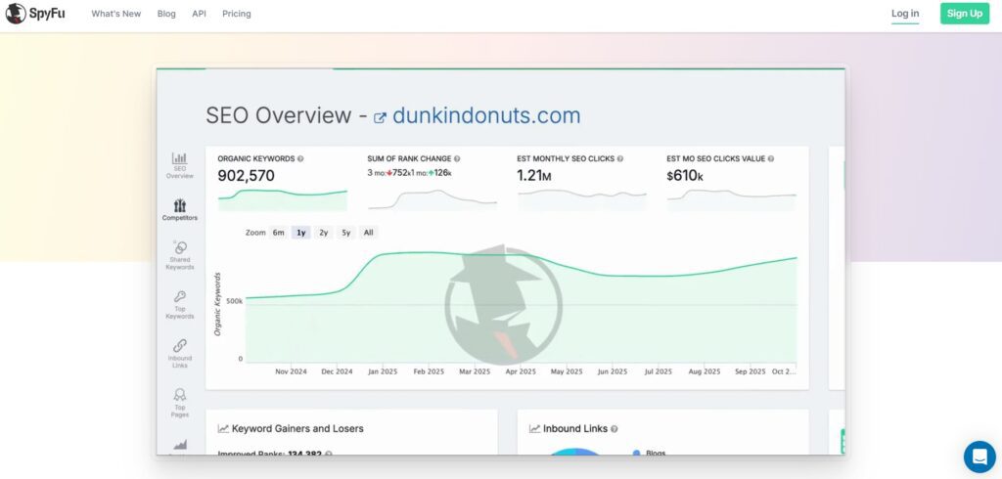
Task: Open the API menu item
Action: (199, 14)
